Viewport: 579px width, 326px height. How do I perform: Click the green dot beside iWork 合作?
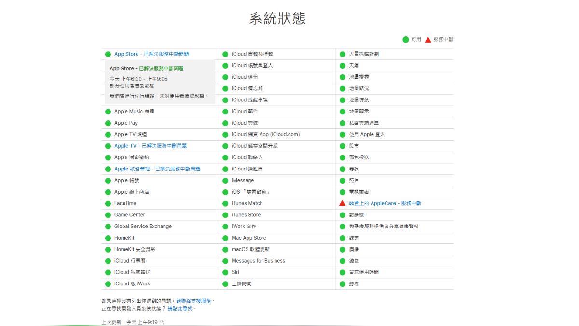[225, 227]
